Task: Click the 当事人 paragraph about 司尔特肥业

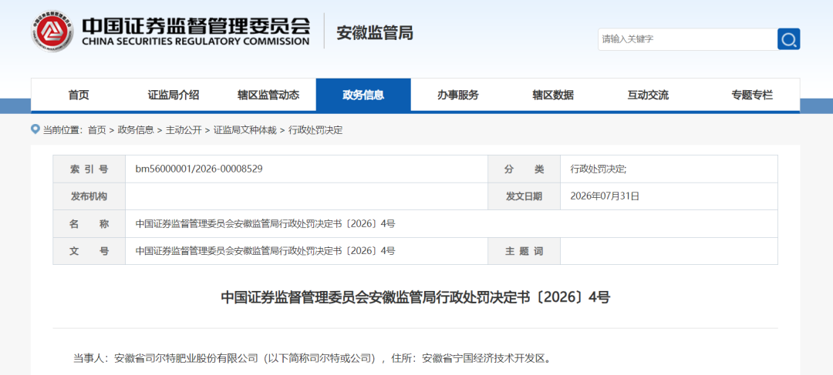Action: (x=312, y=358)
